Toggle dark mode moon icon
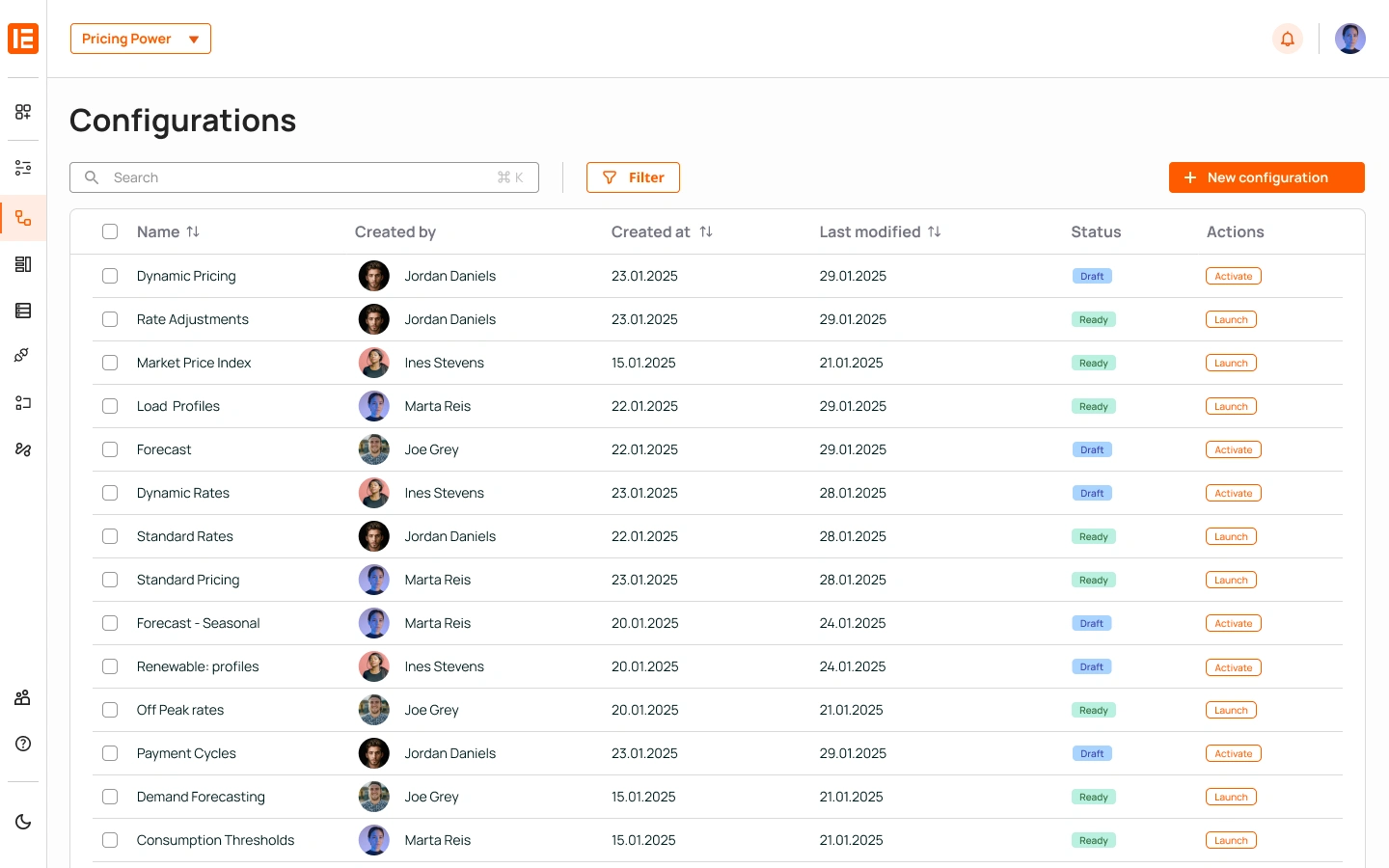 pyautogui.click(x=23, y=822)
